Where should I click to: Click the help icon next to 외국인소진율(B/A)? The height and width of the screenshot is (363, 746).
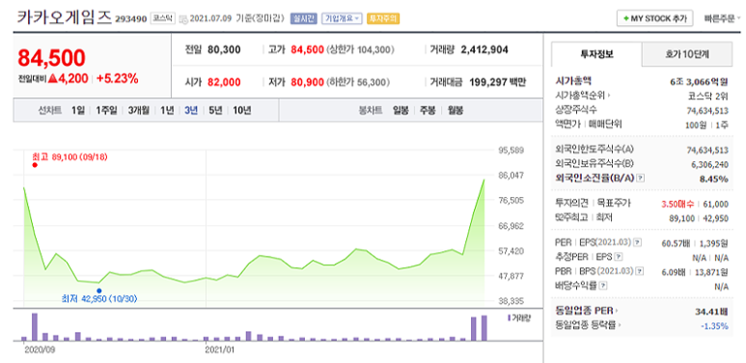click(641, 178)
